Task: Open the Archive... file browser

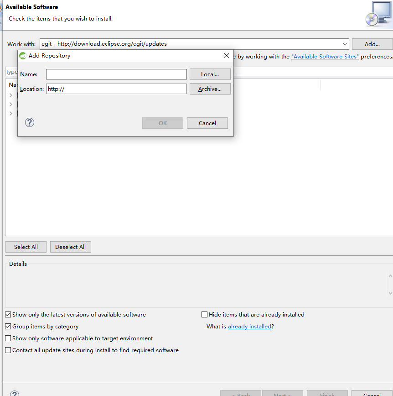Action: [210, 89]
